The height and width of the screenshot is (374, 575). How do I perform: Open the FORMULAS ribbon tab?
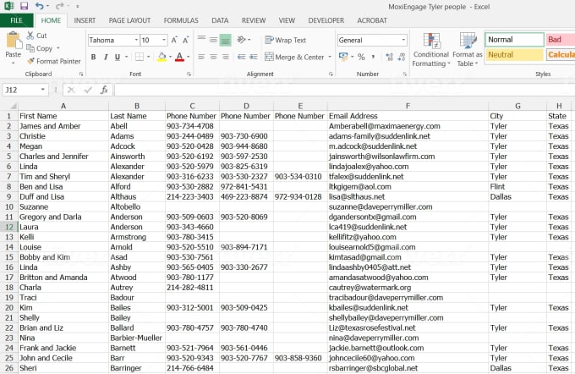[x=181, y=19]
